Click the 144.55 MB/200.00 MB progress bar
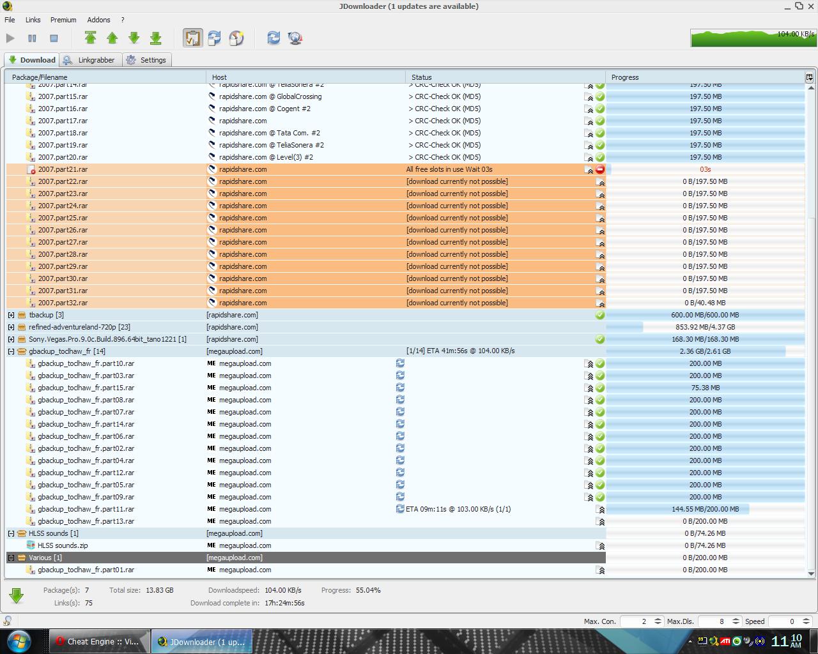 click(705, 509)
